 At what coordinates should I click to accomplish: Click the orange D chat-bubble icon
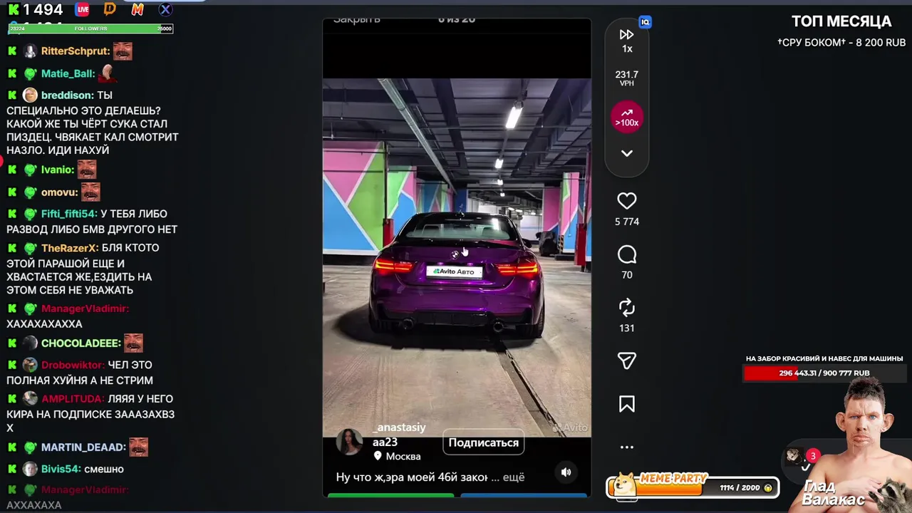pyautogui.click(x=110, y=9)
